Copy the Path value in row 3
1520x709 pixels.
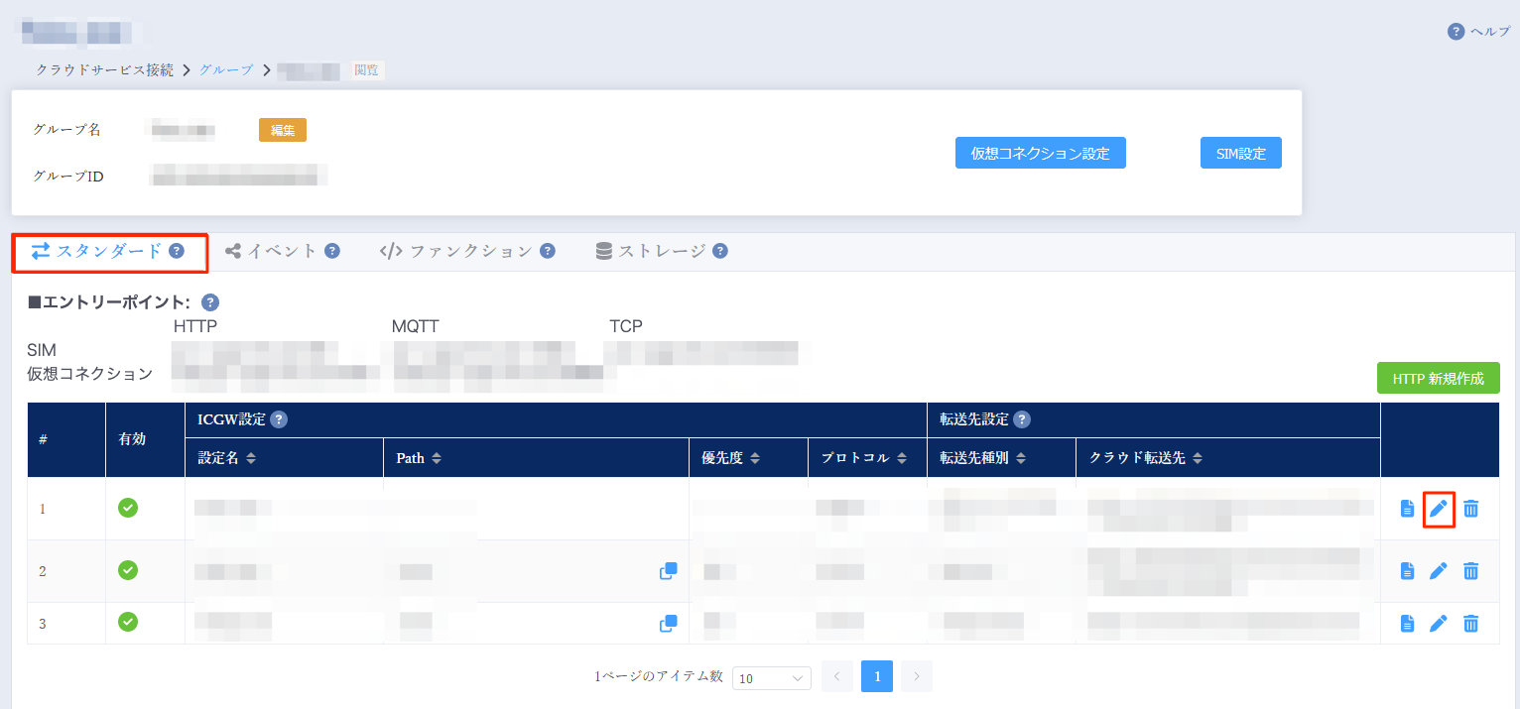(669, 624)
